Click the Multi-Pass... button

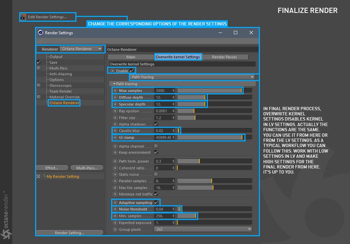point(87,168)
